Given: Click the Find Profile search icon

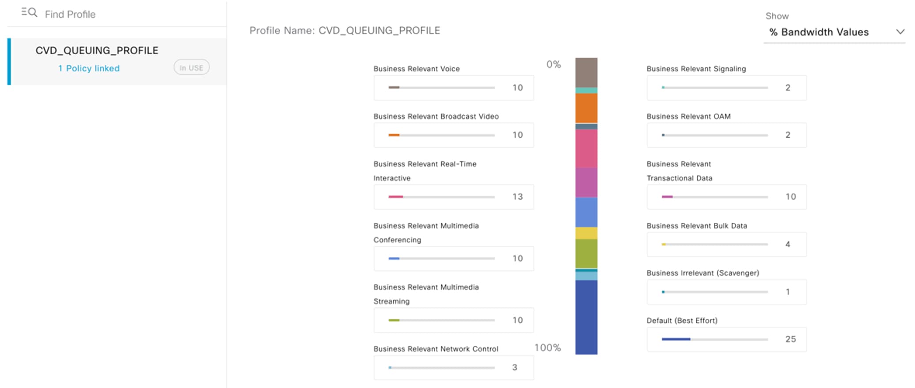Looking at the screenshot, I should pos(29,13).
